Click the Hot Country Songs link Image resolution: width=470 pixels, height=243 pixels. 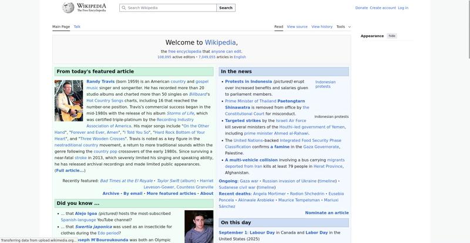click(x=105, y=101)
